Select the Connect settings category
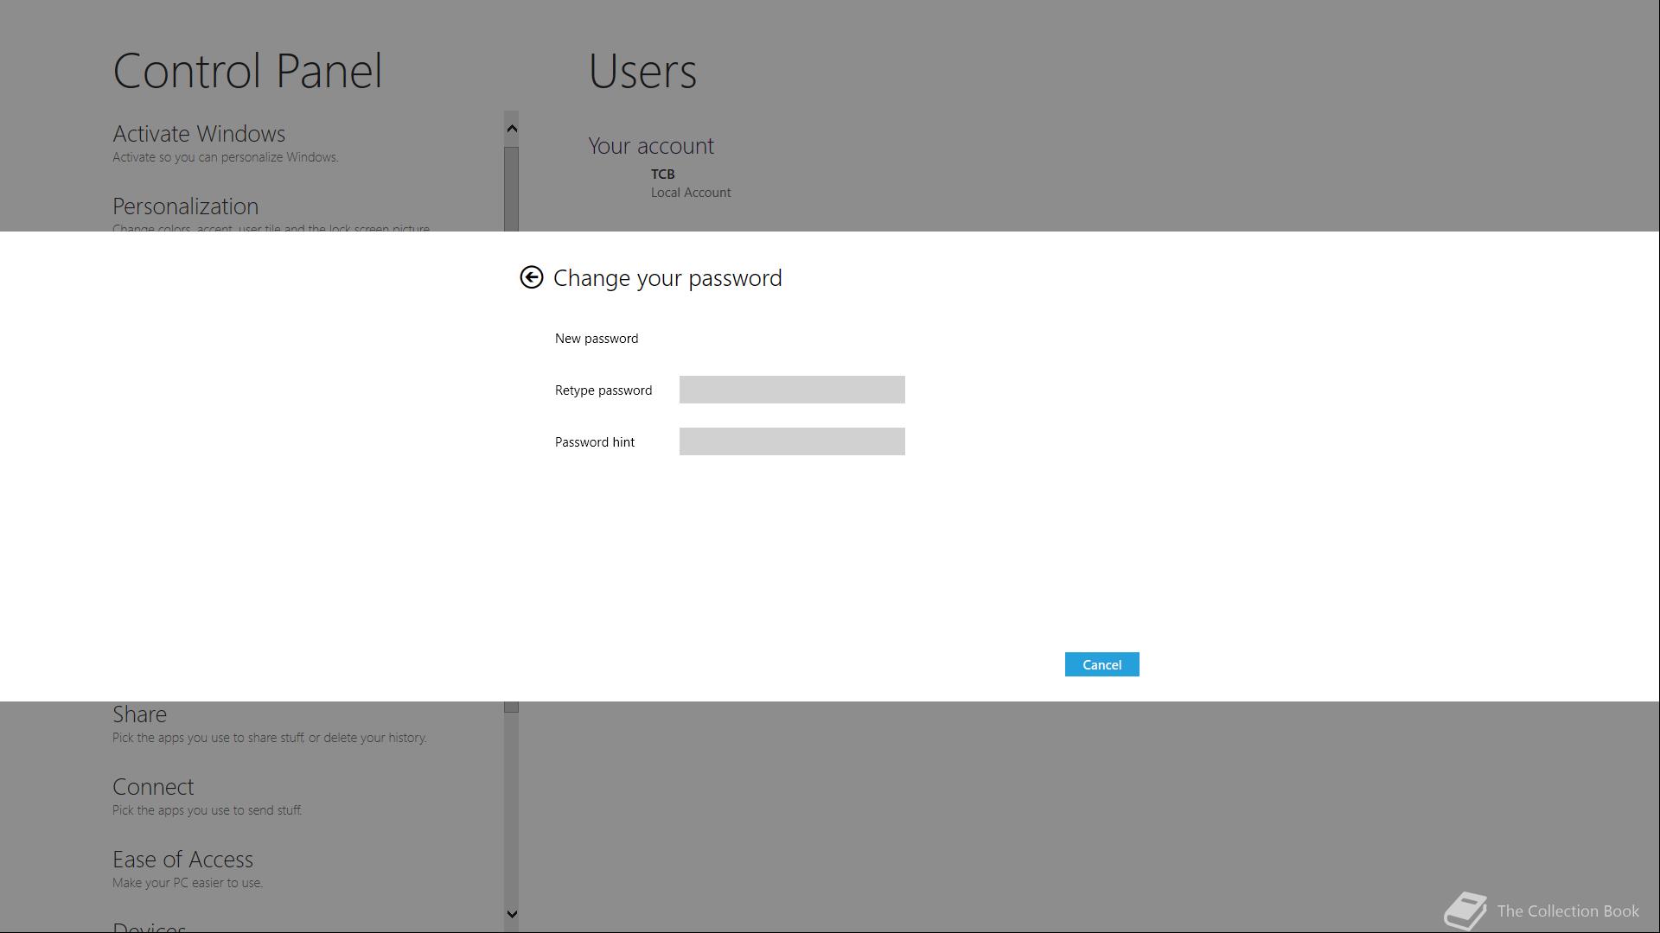The height and width of the screenshot is (933, 1660). (153, 787)
